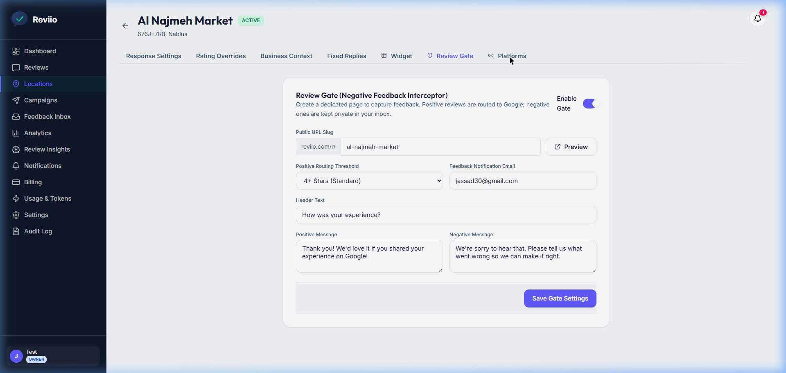Select the Review Gate tab label
Viewport: 786px width, 373px height.
coord(455,56)
